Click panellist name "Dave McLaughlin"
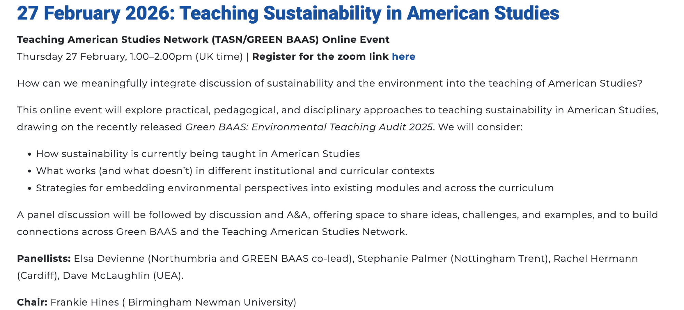 (106, 276)
